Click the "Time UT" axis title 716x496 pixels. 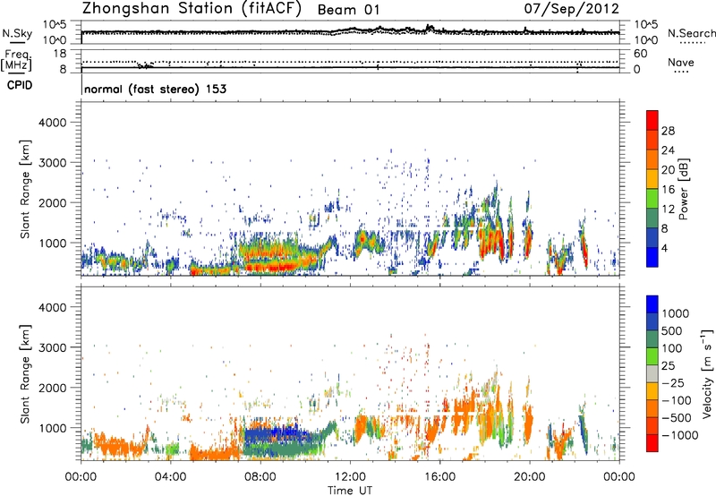(x=350, y=491)
